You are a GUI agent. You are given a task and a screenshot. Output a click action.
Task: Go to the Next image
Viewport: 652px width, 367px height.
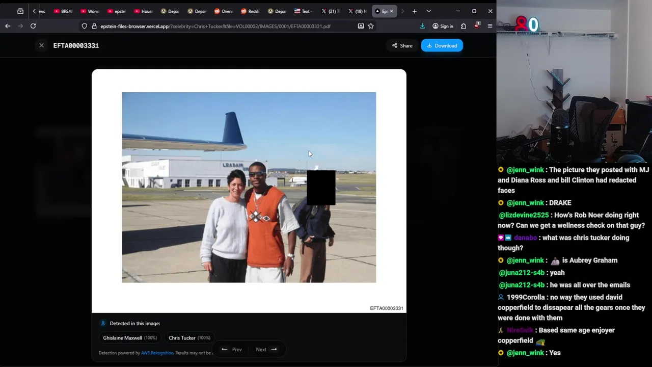pos(266,349)
